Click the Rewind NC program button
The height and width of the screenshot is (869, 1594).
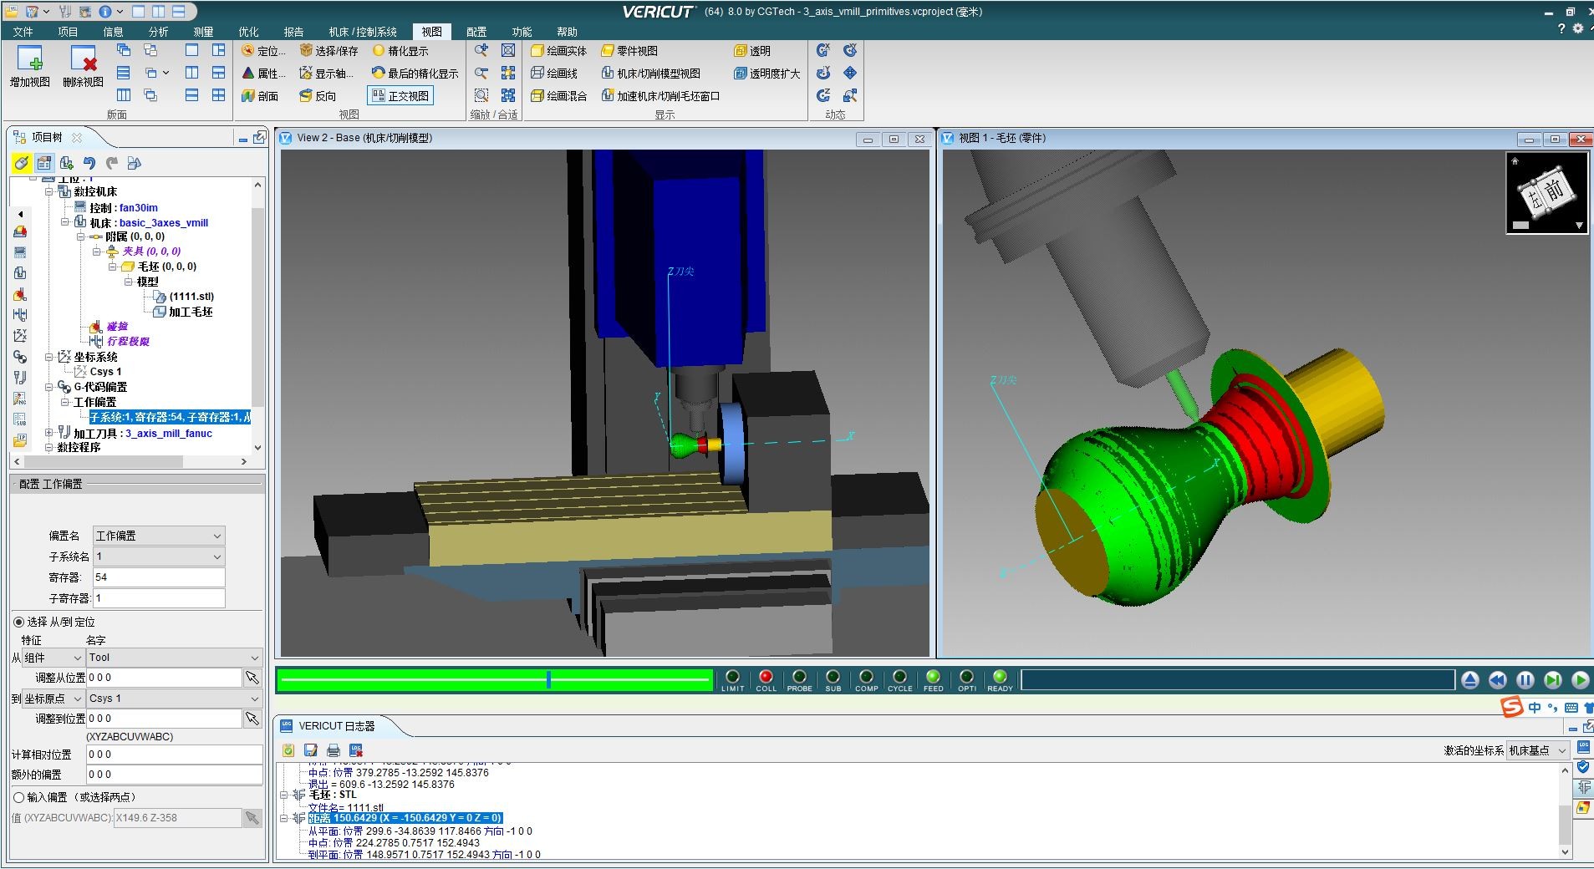click(x=1498, y=680)
